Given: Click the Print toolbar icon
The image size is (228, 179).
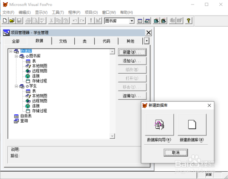Looking at the screenshot, I should (28, 21).
